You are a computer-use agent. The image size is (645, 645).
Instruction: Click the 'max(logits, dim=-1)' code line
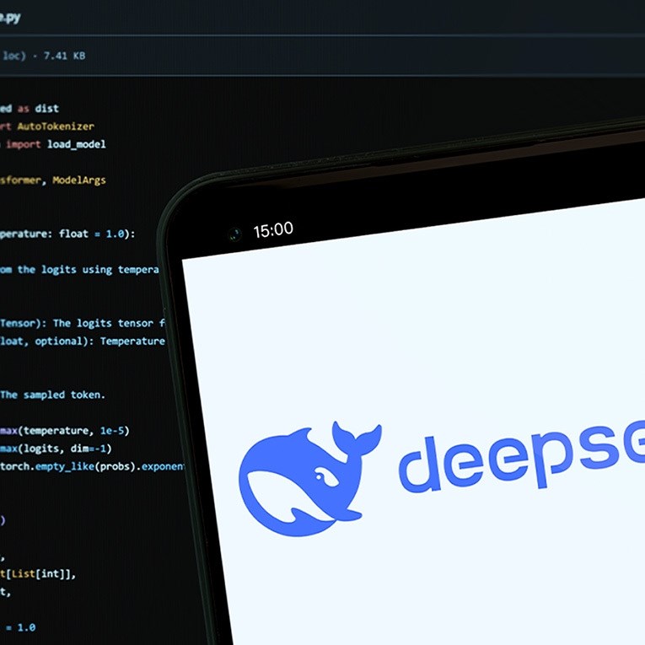point(56,449)
